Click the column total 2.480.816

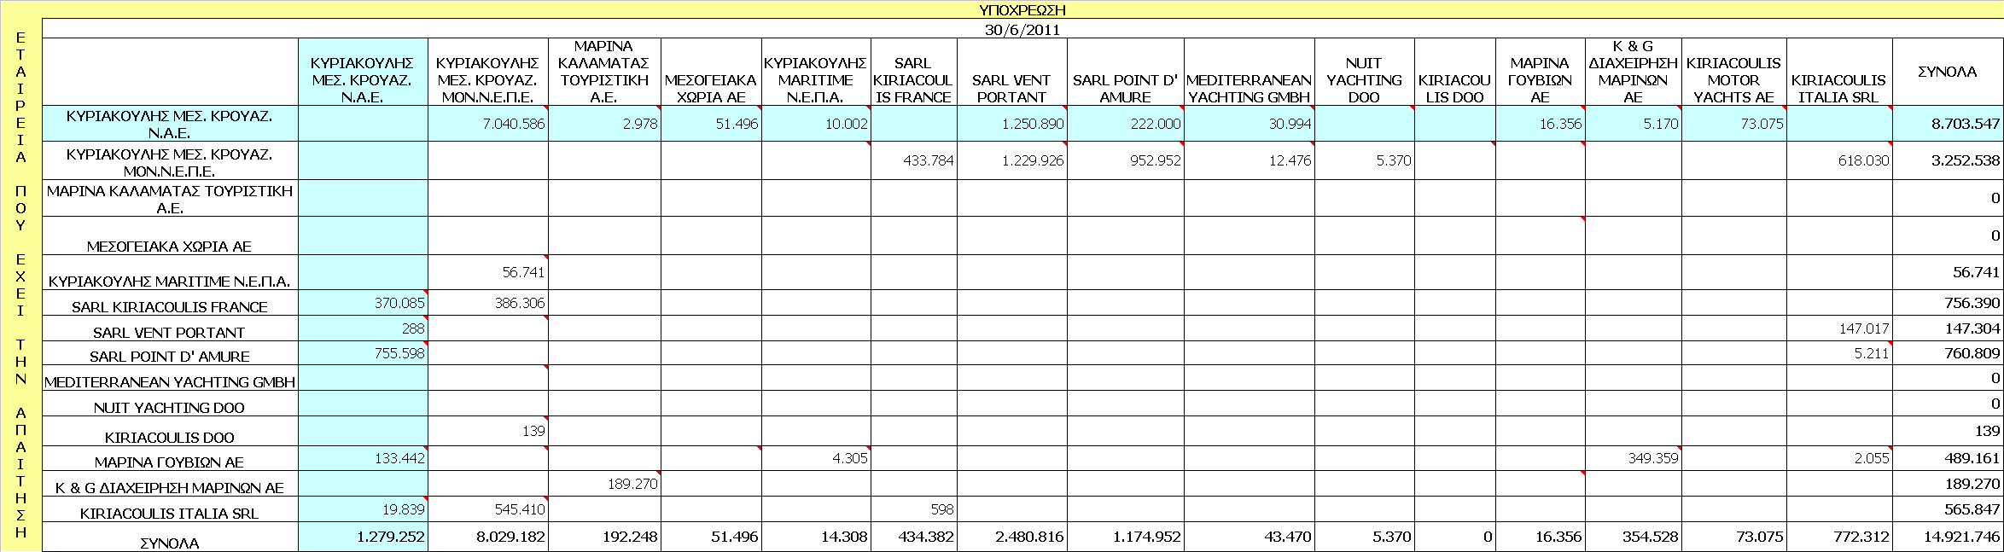[x=1011, y=537]
